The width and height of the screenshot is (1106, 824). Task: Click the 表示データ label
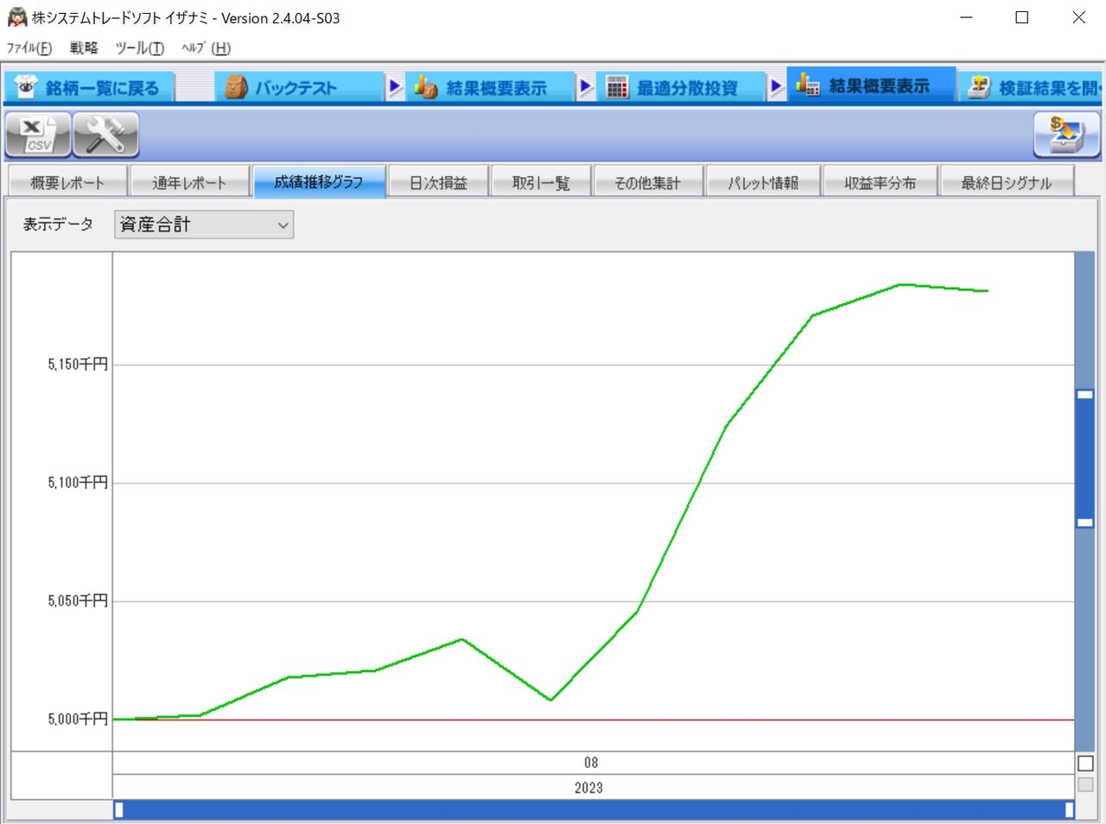click(58, 225)
